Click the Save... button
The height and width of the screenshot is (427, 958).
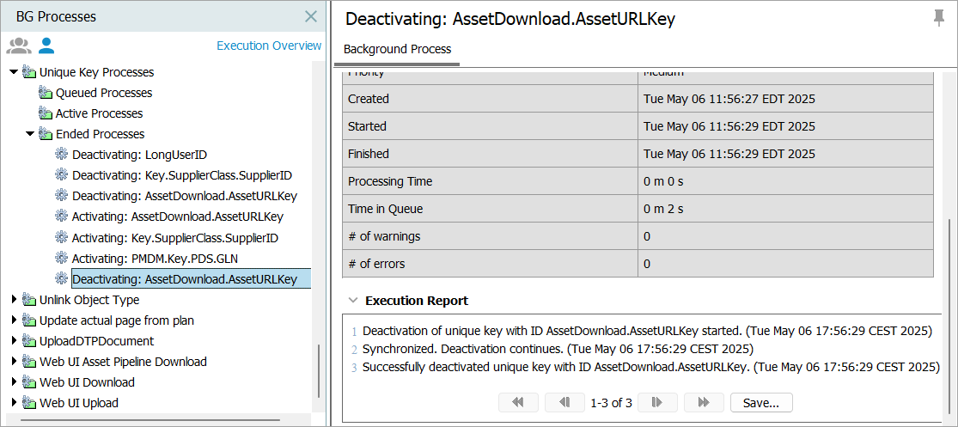tap(761, 402)
